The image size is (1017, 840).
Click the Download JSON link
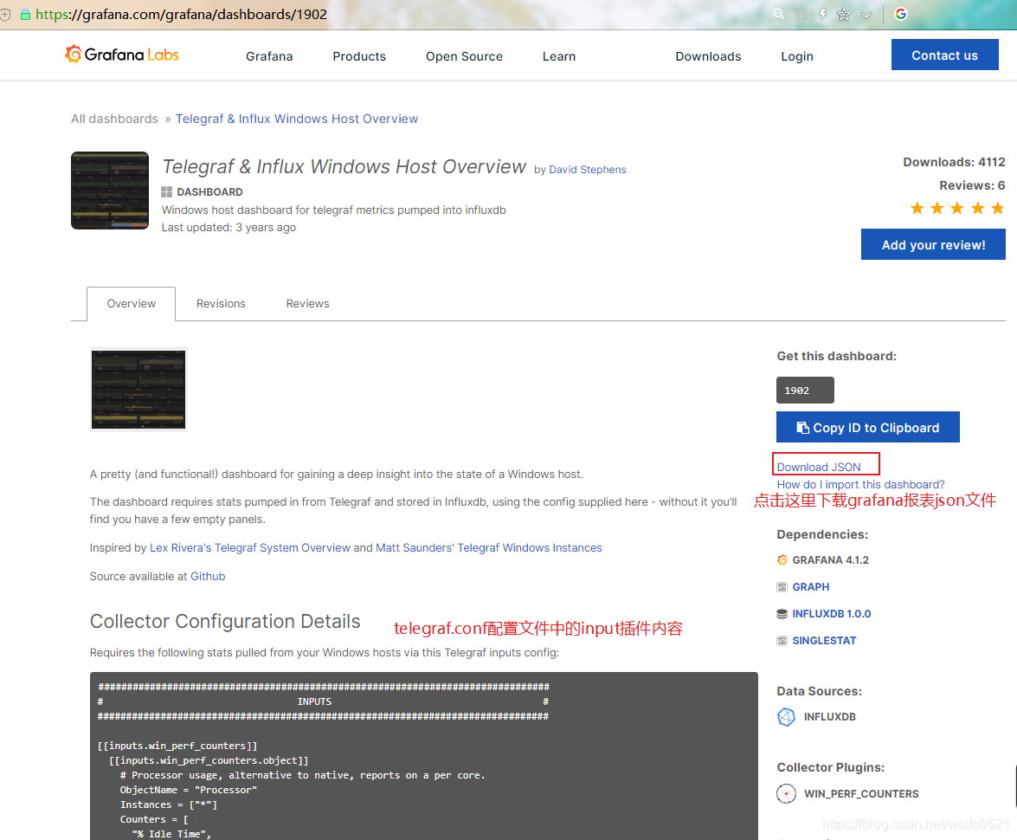click(819, 467)
